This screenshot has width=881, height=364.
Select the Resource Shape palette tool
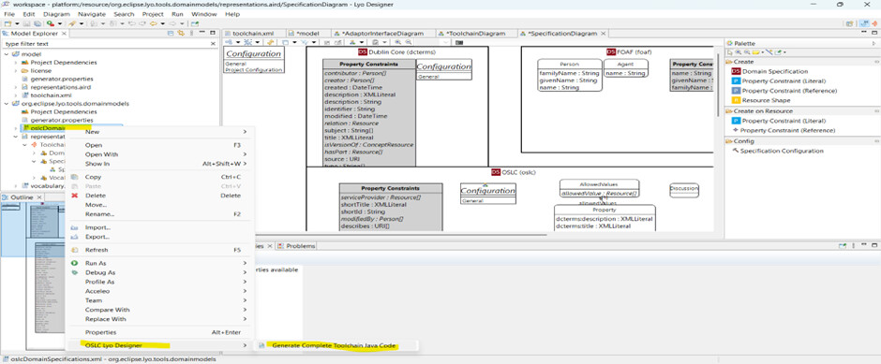[761, 100]
